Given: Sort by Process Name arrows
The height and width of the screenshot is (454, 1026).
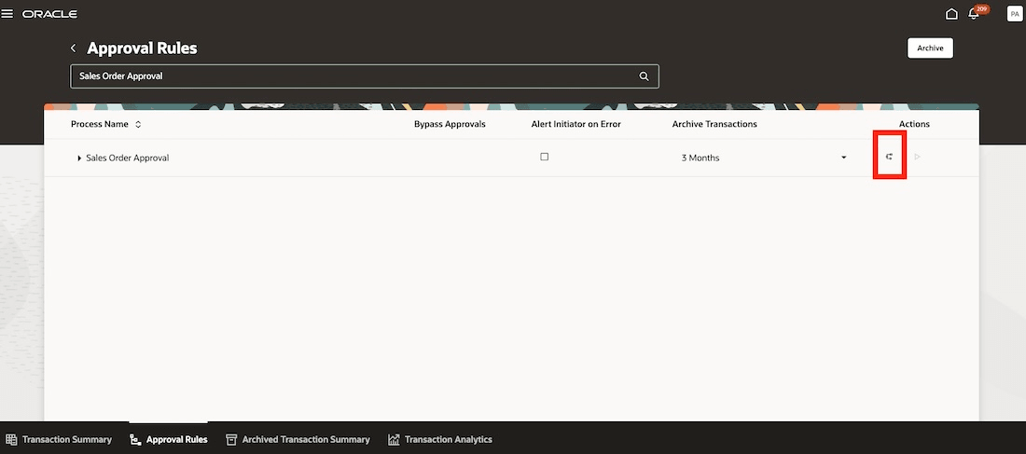Looking at the screenshot, I should 138,124.
